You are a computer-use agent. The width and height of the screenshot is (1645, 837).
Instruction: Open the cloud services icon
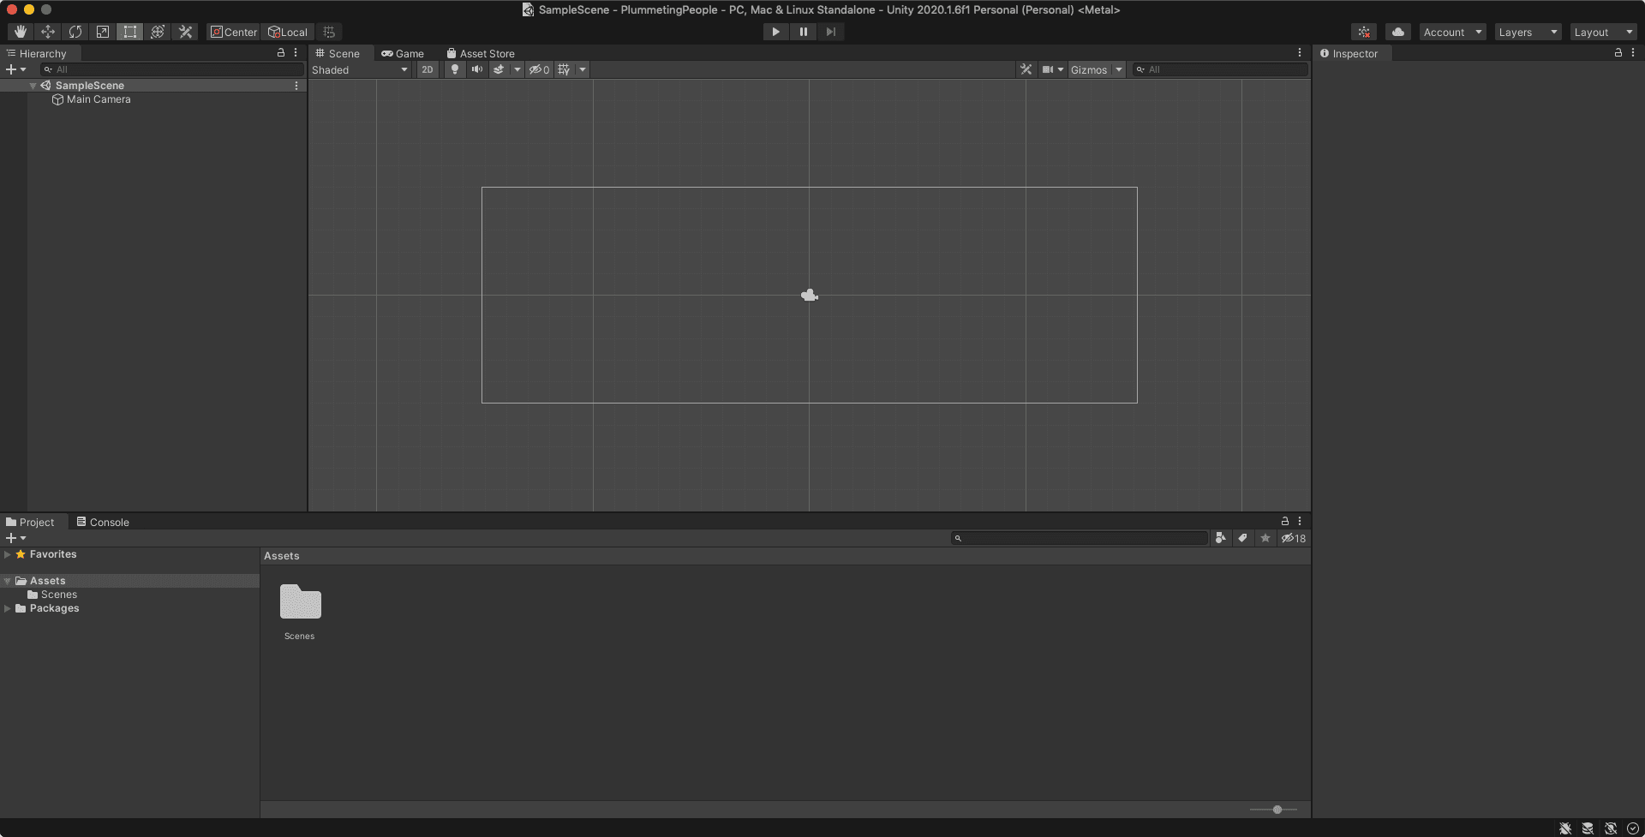pyautogui.click(x=1397, y=32)
